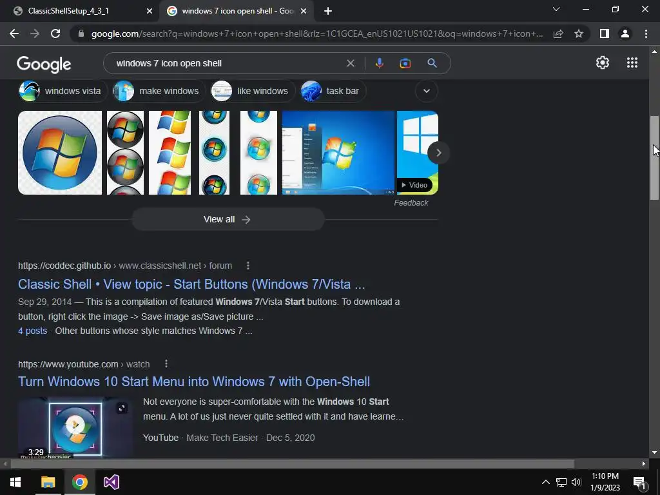Click the scroll right arrow of horizontal scrollbar
This screenshot has height=495, width=660.
[644, 464]
